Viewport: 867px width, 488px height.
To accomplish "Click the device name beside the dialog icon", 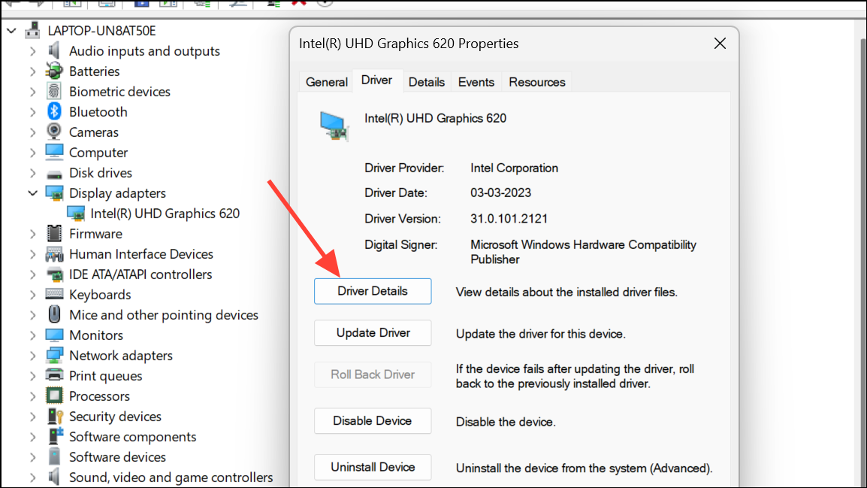I will (435, 118).
